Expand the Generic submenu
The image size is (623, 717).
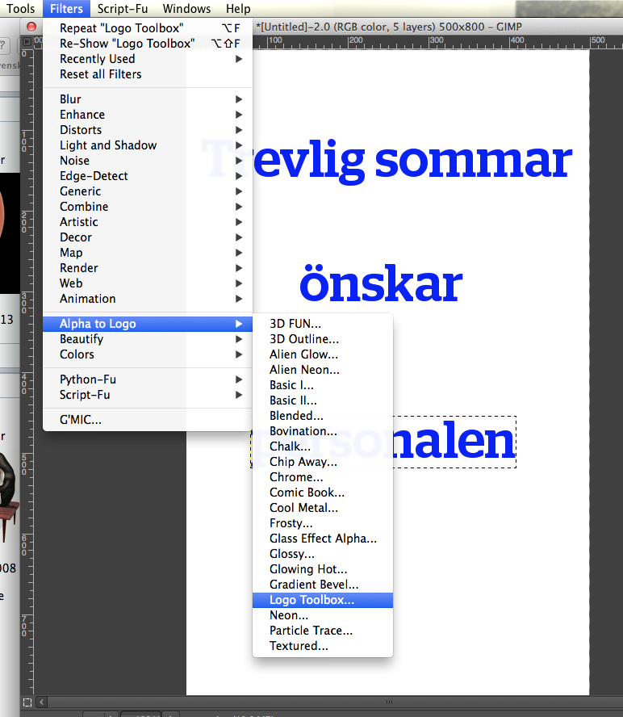coord(148,191)
